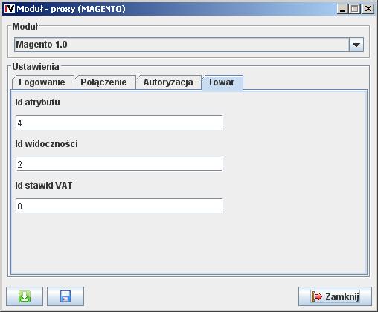Click the green download/import icon button

(x=25, y=296)
